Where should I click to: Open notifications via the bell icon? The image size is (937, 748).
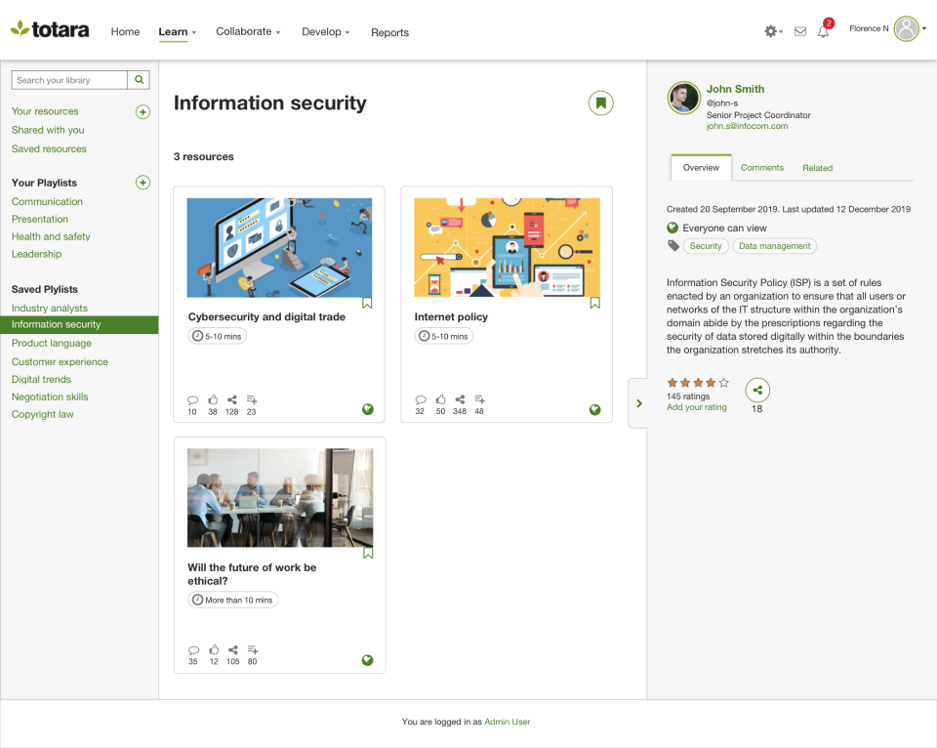(x=823, y=31)
